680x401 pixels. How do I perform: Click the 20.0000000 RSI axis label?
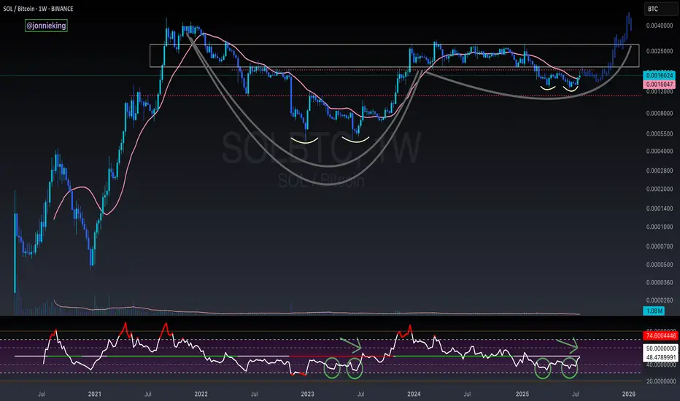point(660,381)
